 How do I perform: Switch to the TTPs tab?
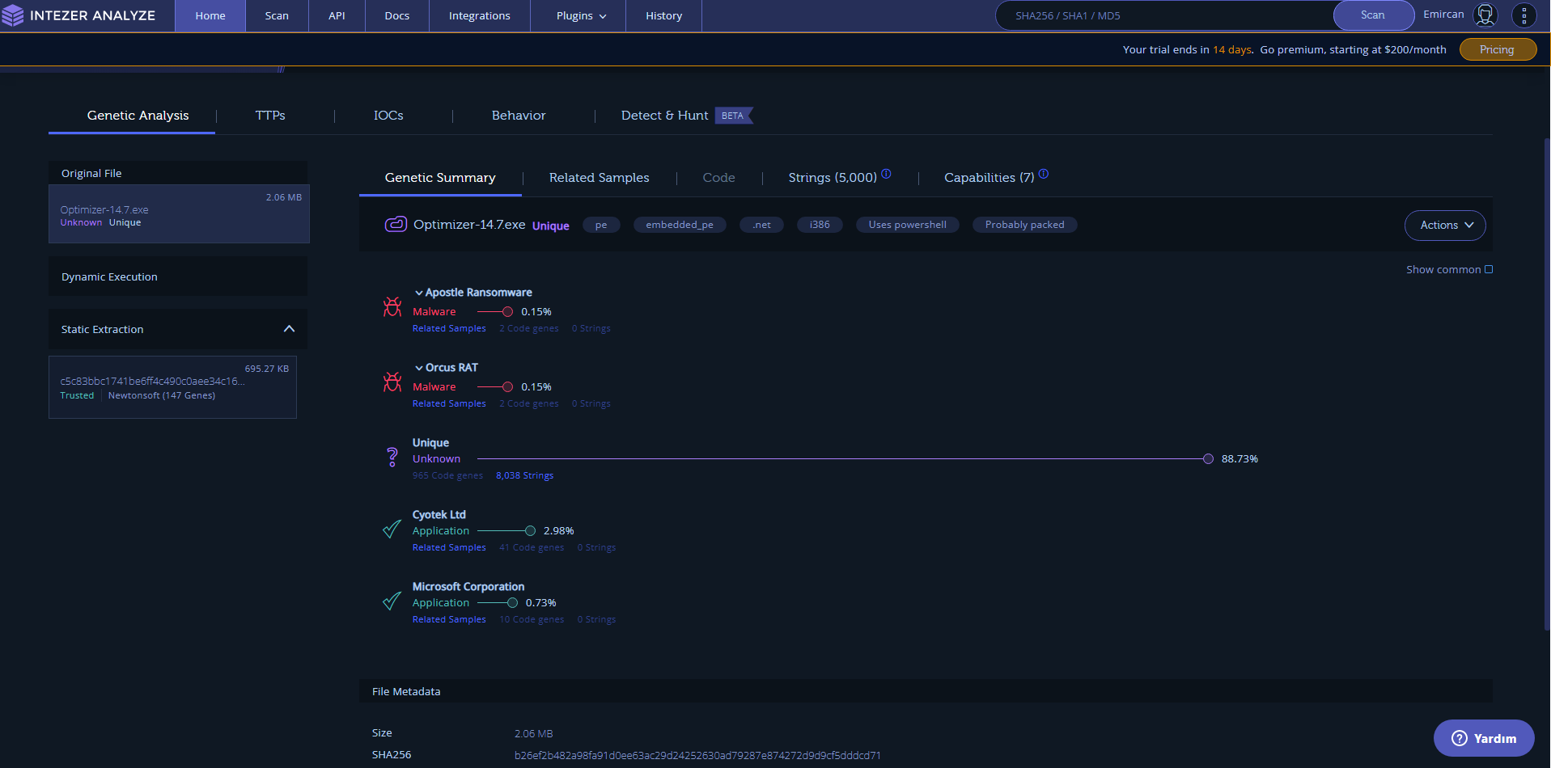click(x=270, y=116)
